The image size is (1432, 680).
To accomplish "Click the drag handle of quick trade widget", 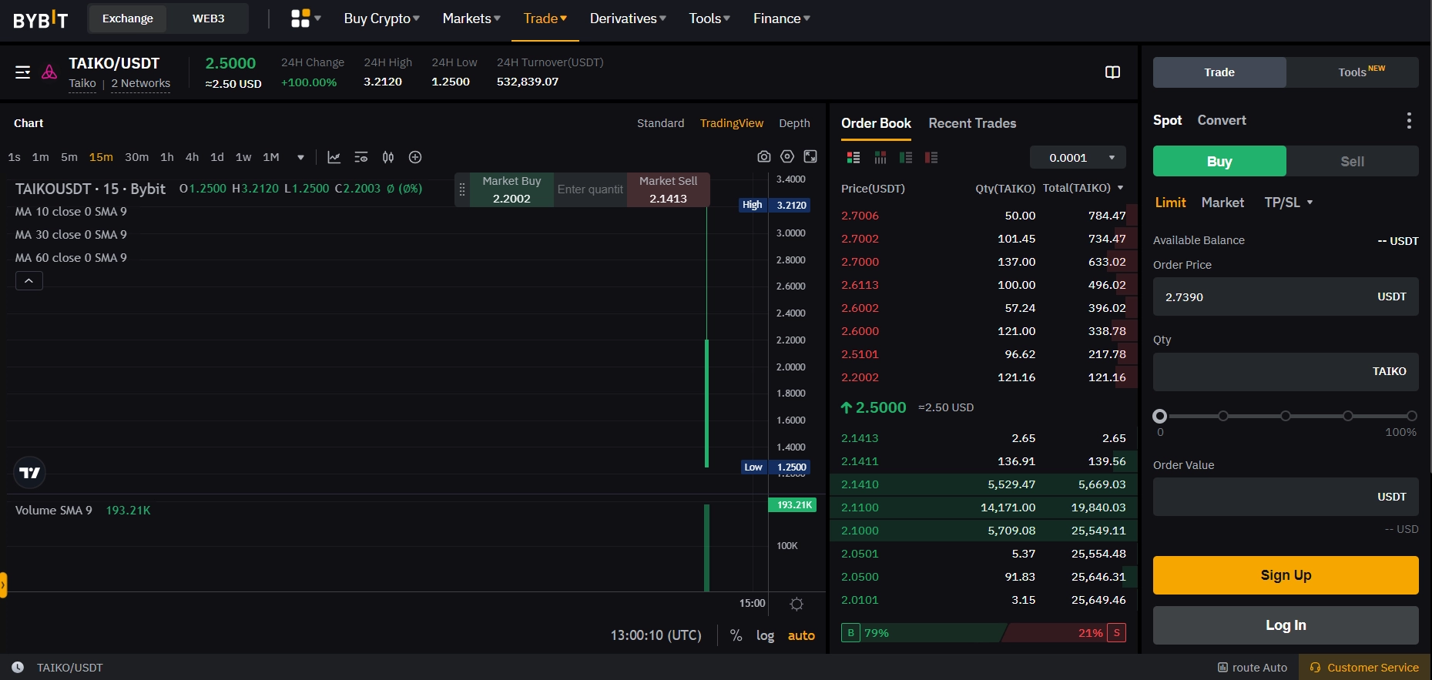I will coord(462,189).
